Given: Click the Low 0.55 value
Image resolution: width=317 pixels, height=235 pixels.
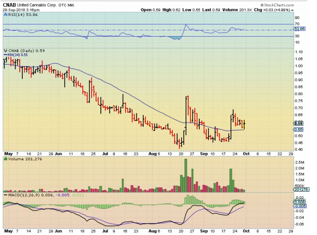Looking at the screenshot, I should 191,10.
